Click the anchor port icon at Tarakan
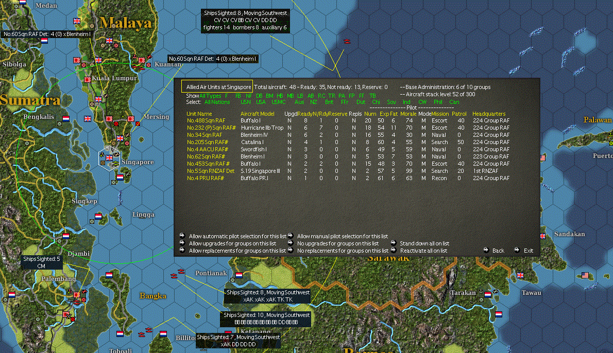613x353 pixels. pyautogui.click(x=481, y=292)
